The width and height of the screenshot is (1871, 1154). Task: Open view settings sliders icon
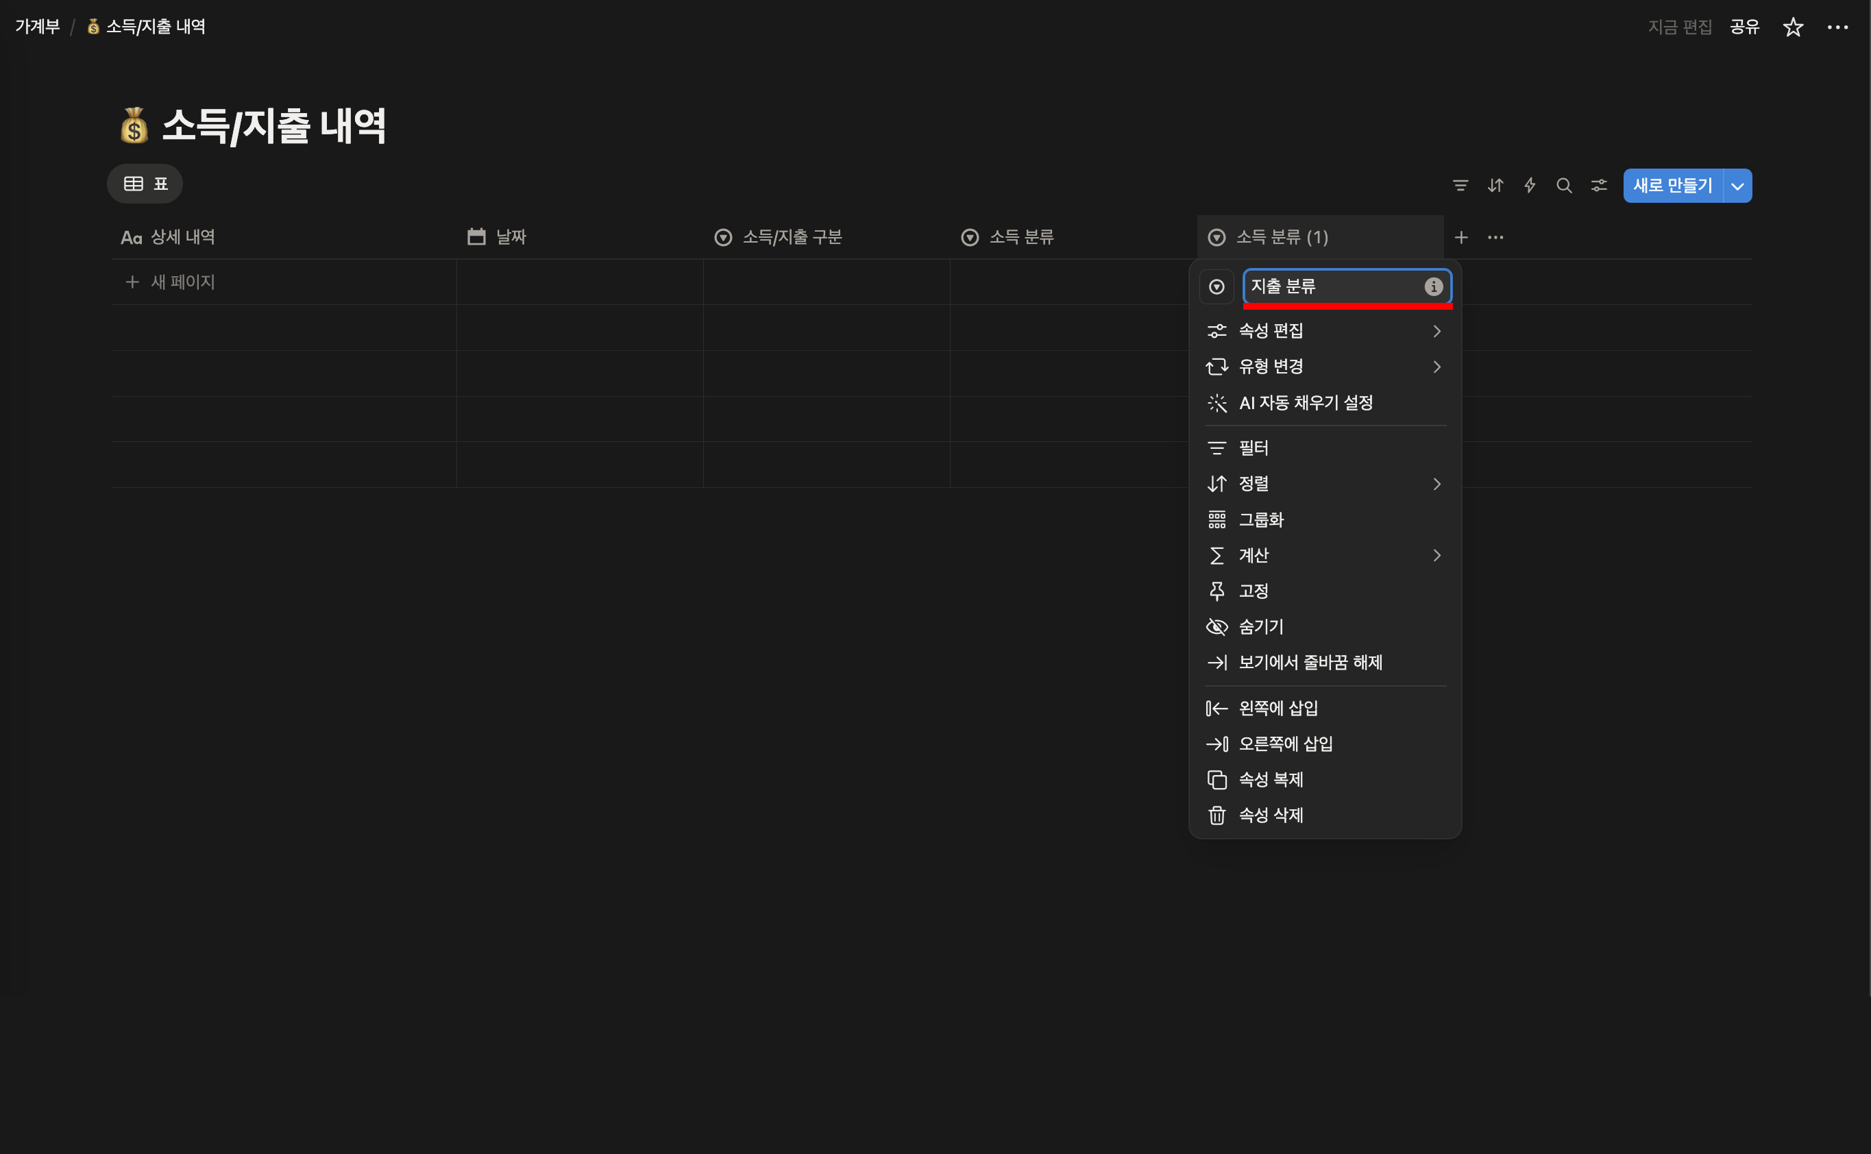[1598, 186]
